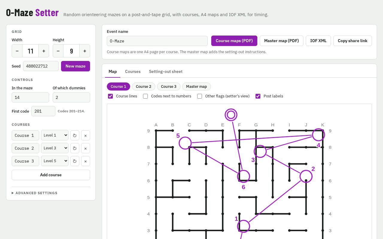Focus the Event name input field
The width and height of the screenshot is (383, 239).
pos(157,41)
